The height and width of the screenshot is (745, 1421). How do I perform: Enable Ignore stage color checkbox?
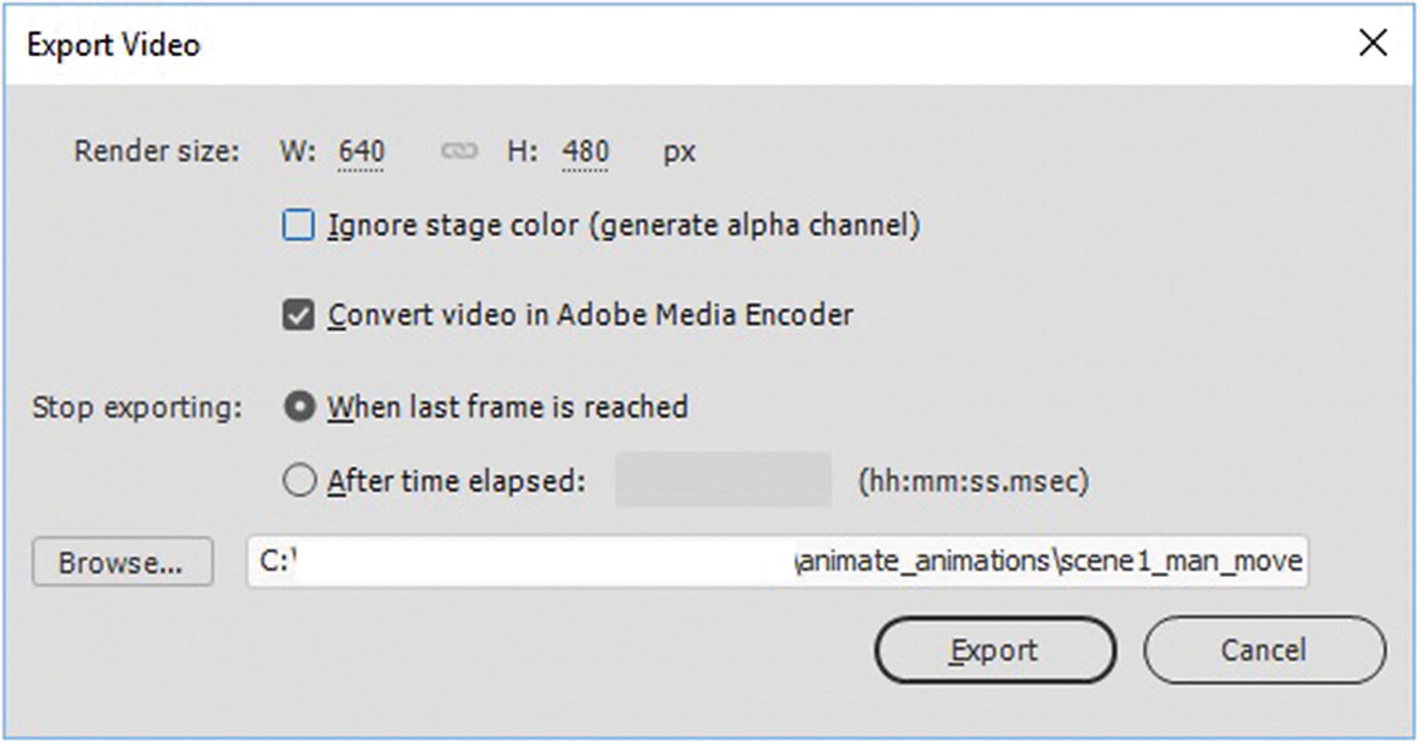[x=299, y=225]
